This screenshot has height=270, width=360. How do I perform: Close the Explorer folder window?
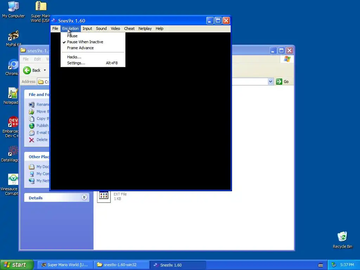click(x=290, y=51)
